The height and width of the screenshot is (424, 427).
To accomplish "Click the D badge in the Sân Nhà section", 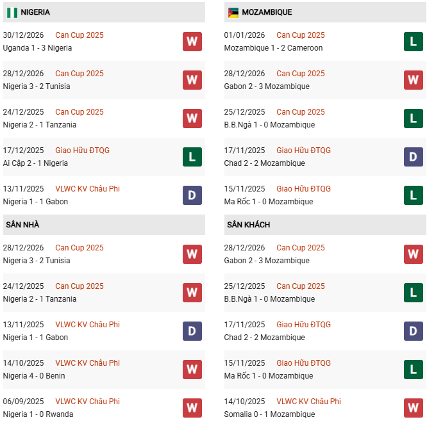I will pos(192,331).
